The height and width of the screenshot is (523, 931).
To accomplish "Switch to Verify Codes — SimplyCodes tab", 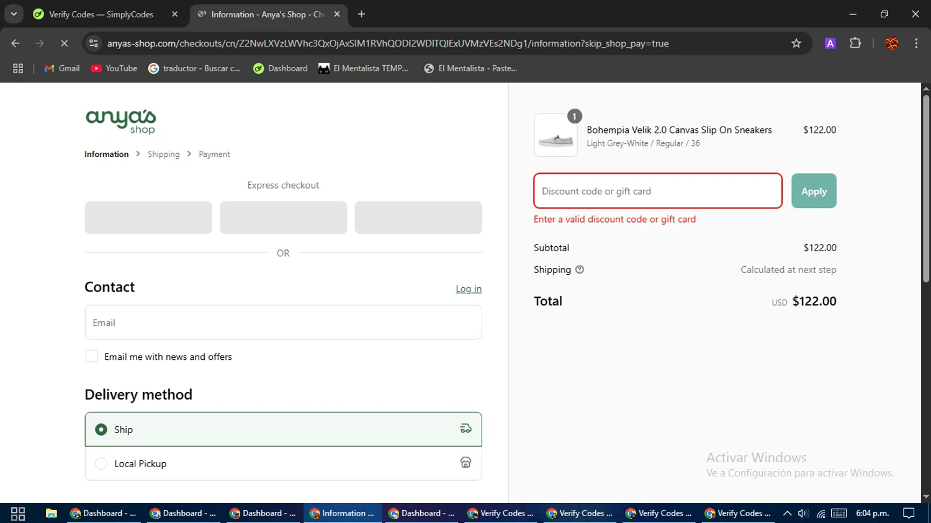I will (x=101, y=14).
